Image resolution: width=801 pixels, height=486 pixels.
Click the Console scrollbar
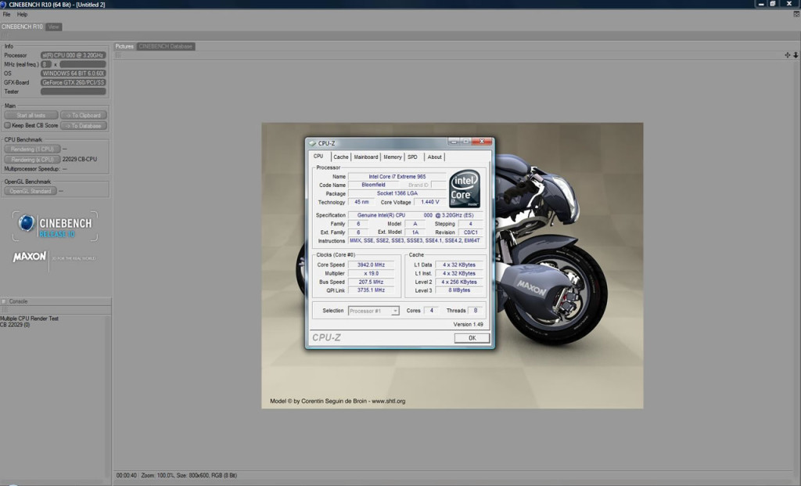[x=108, y=396]
